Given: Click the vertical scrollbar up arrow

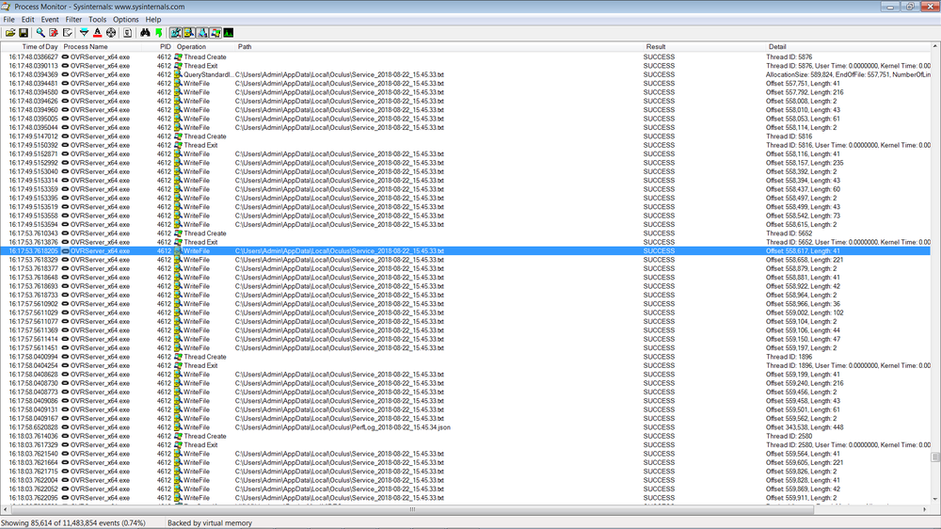Looking at the screenshot, I should (935, 46).
